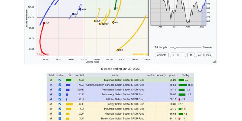This screenshot has width=242, height=121.
Task: Select XLP data point on chart
Action: coord(95,21)
